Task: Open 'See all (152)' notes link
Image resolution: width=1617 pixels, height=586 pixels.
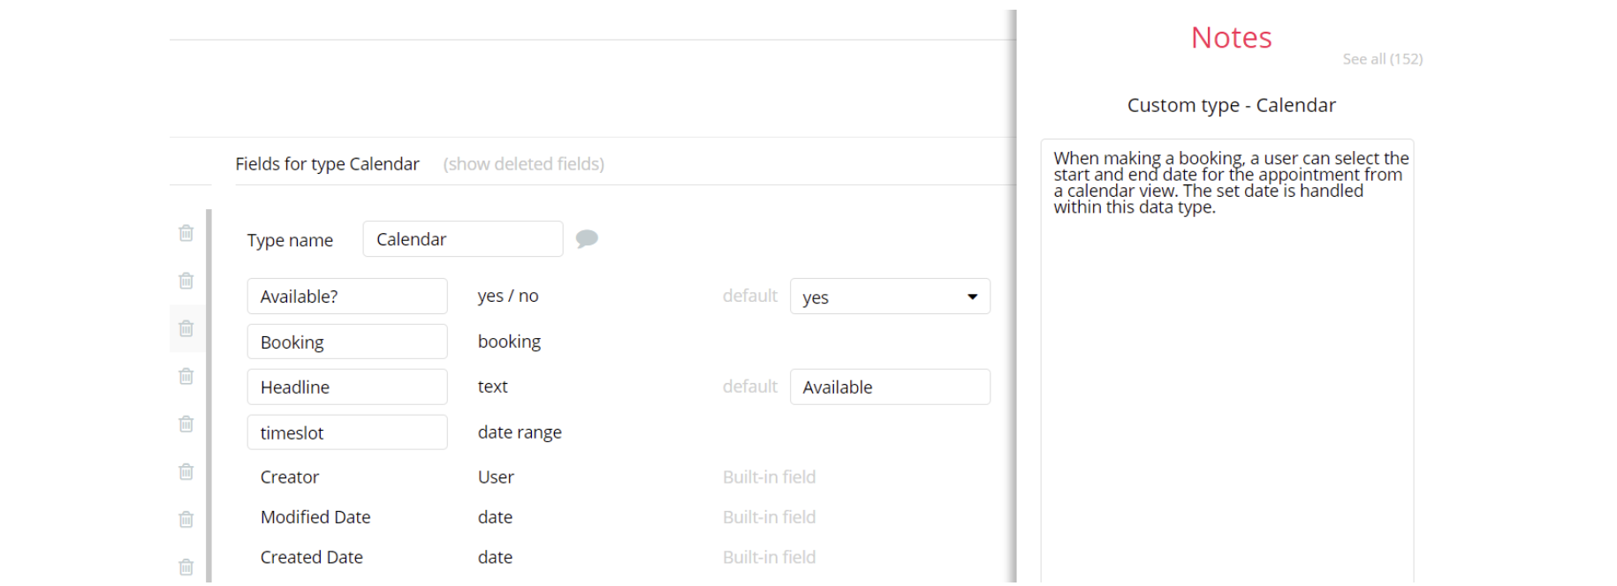Action: tap(1382, 59)
